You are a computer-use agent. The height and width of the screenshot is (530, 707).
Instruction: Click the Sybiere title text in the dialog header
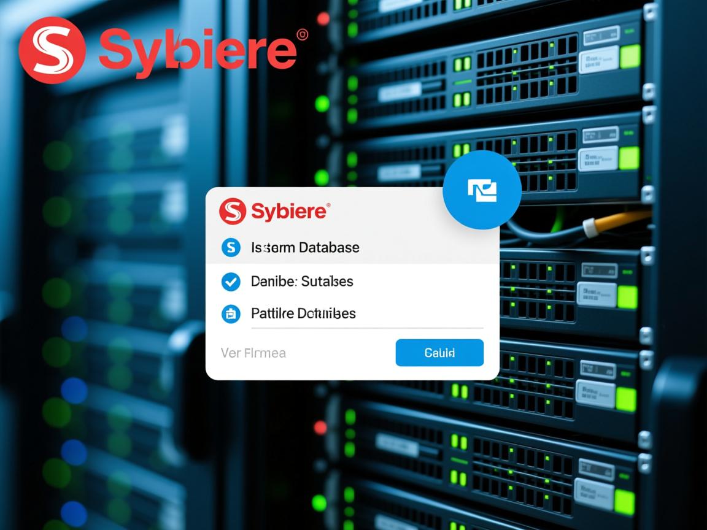[289, 212]
